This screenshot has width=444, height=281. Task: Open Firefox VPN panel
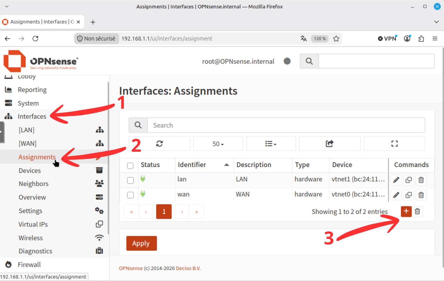[x=387, y=38]
